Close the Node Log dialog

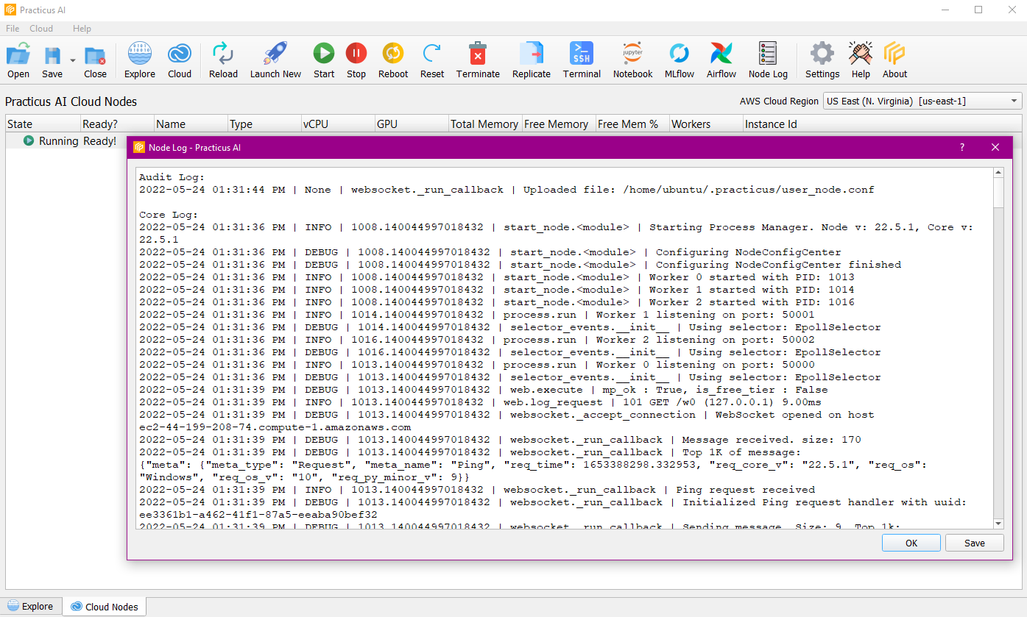[x=995, y=147]
